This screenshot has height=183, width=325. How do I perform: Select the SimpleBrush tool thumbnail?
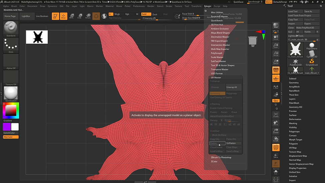click(x=312, y=62)
